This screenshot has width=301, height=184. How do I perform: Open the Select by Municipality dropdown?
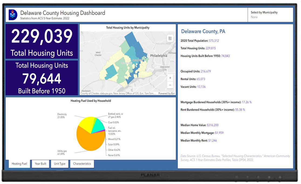(270, 15)
